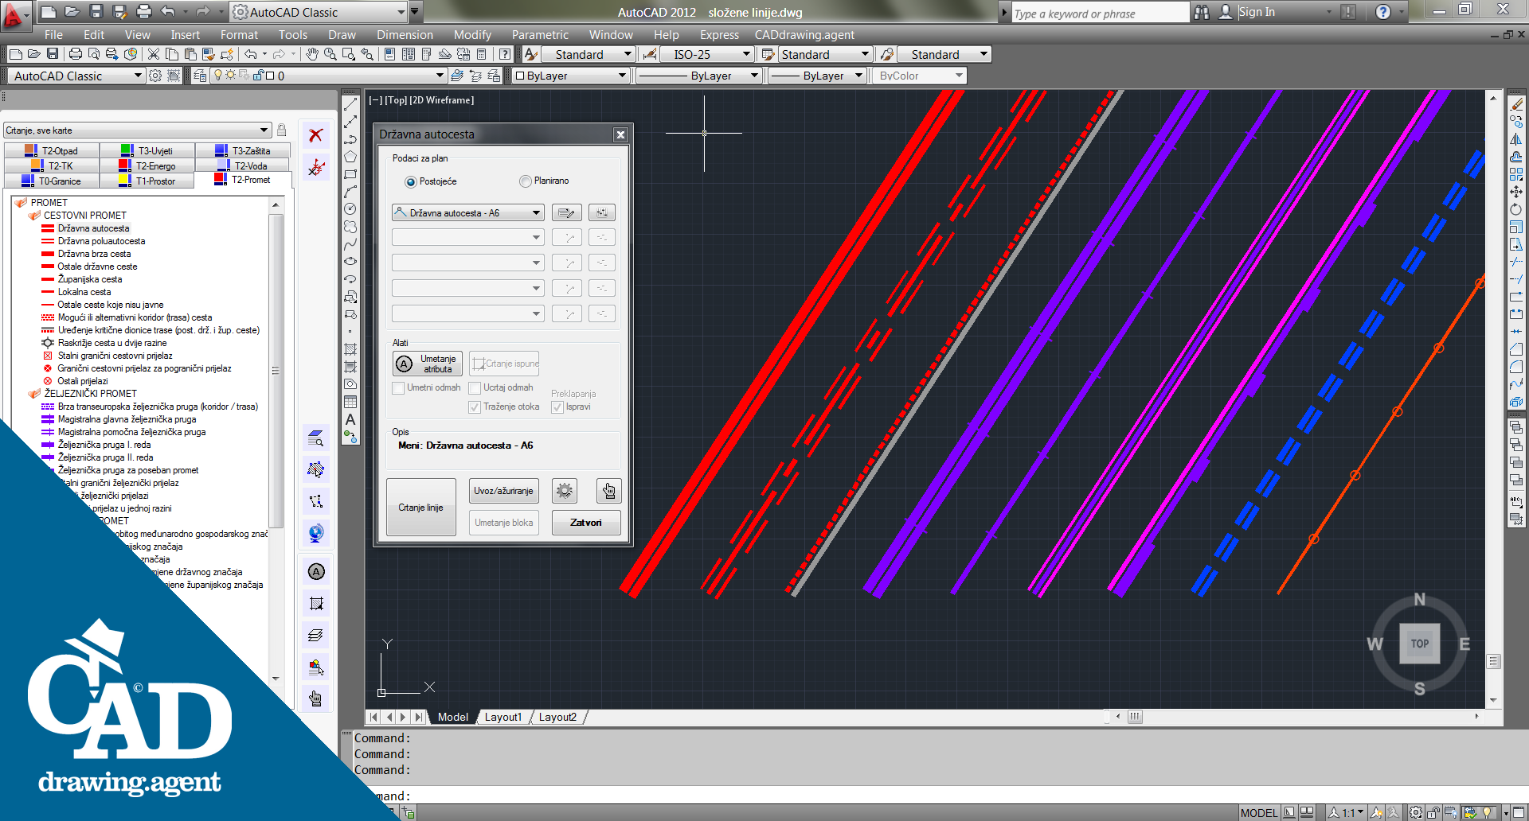Select the Line tool in Draw toolbar
1529x821 pixels.
(350, 104)
